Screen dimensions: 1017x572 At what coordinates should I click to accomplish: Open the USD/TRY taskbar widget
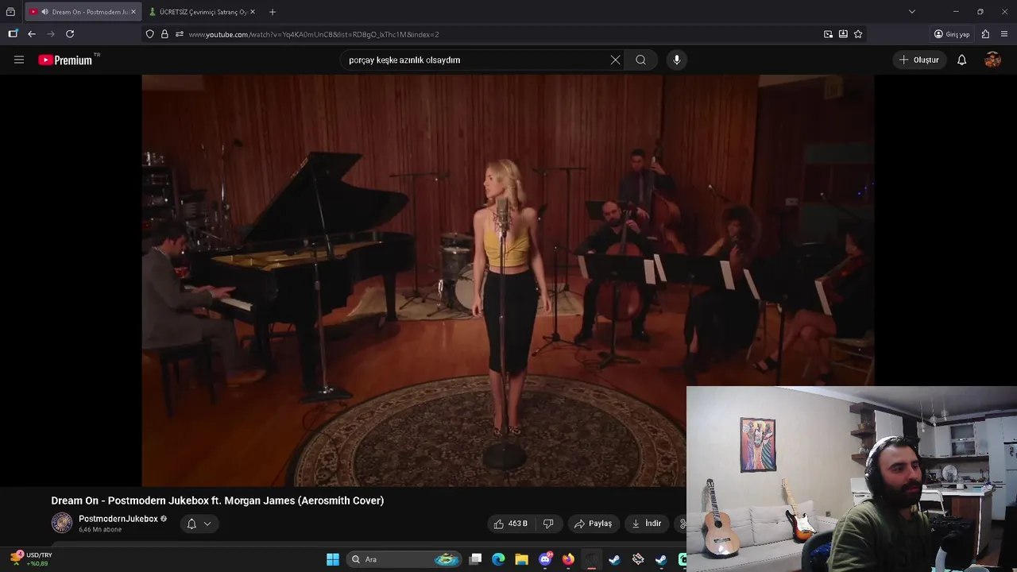coord(32,559)
